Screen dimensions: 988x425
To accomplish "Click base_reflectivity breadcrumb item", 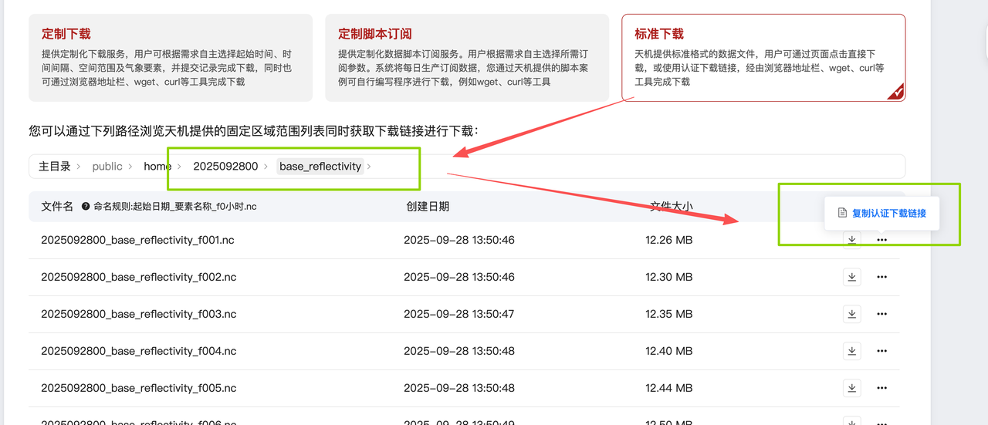I will click(x=320, y=167).
